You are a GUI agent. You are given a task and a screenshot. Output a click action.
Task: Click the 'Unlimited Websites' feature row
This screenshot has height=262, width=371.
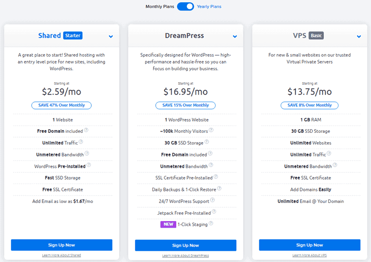(x=311, y=143)
